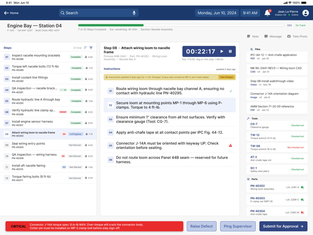Tap the microphone icon in search
Viewport: 313px width, 235px height.
tap(134, 13)
